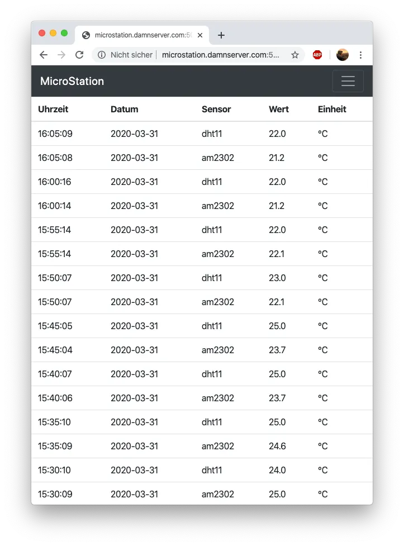Click the MicroStation brand link

72,81
